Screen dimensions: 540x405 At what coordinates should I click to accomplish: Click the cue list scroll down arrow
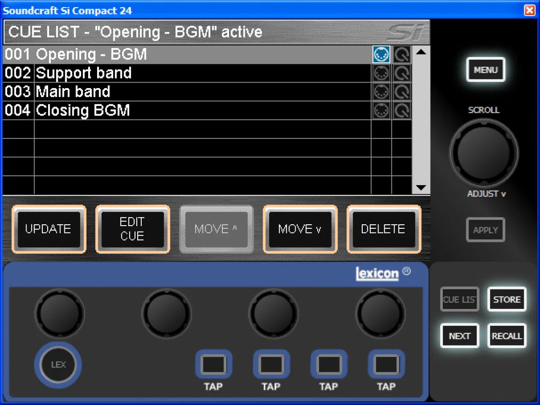(421, 187)
